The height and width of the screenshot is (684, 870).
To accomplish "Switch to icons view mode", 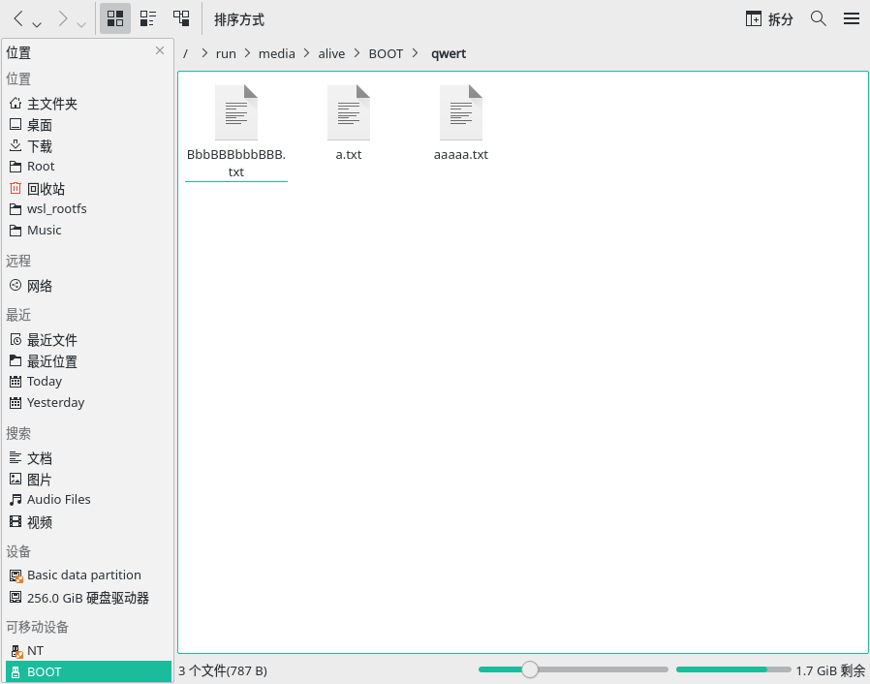I will (x=114, y=17).
